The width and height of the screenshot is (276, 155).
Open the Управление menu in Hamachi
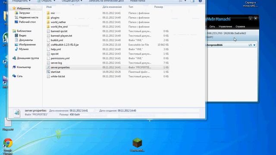(225, 27)
